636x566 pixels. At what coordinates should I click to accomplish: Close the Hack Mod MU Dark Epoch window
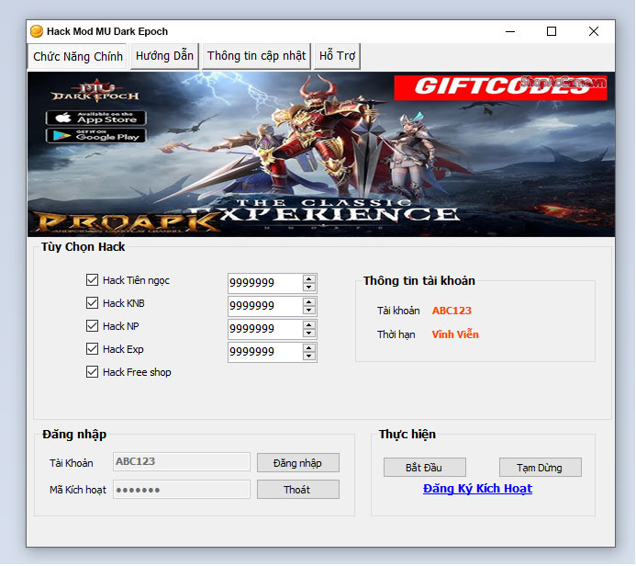coord(594,31)
